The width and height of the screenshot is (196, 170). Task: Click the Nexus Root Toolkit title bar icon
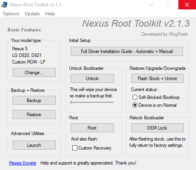pyautogui.click(x=4, y=5)
